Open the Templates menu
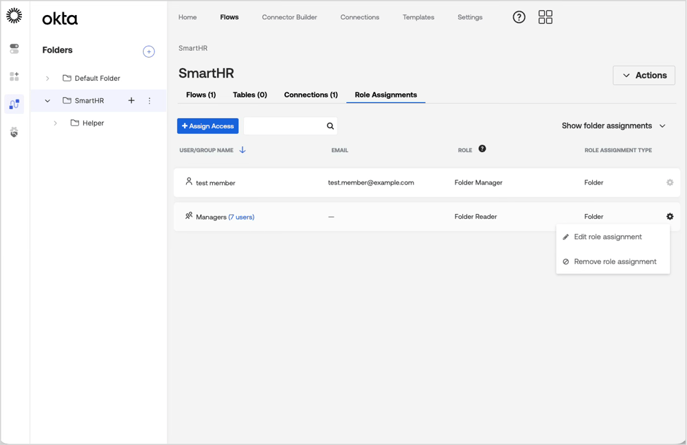 pyautogui.click(x=418, y=17)
